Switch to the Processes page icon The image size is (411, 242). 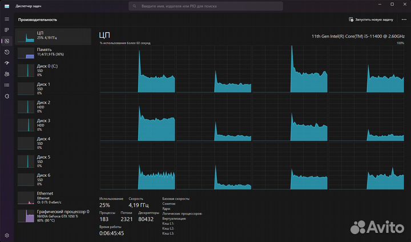[x=7, y=30]
